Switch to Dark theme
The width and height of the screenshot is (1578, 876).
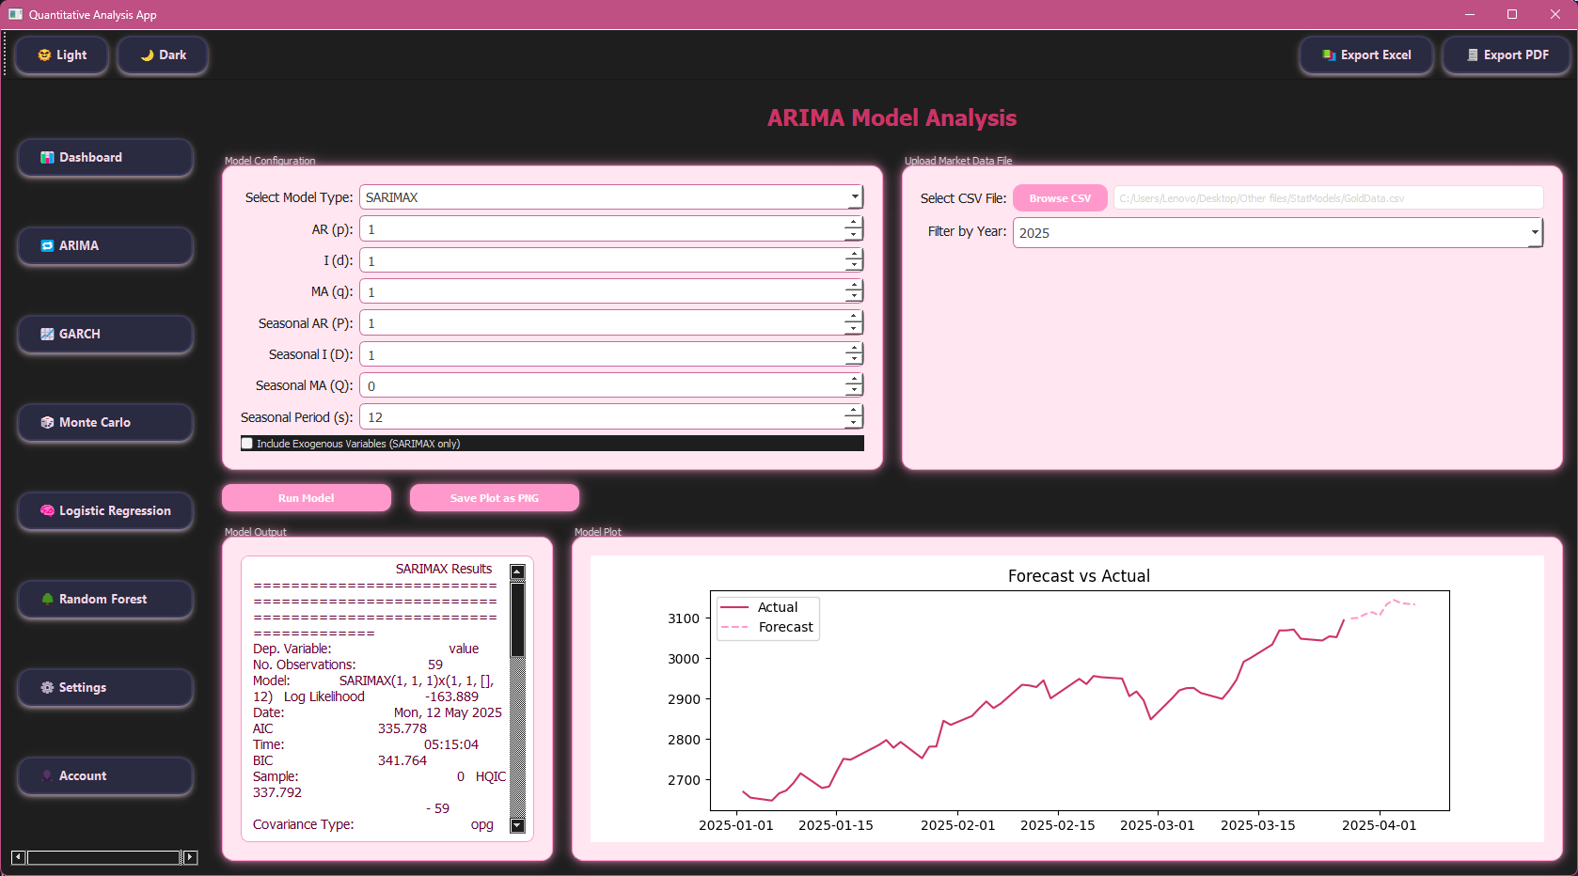163,55
